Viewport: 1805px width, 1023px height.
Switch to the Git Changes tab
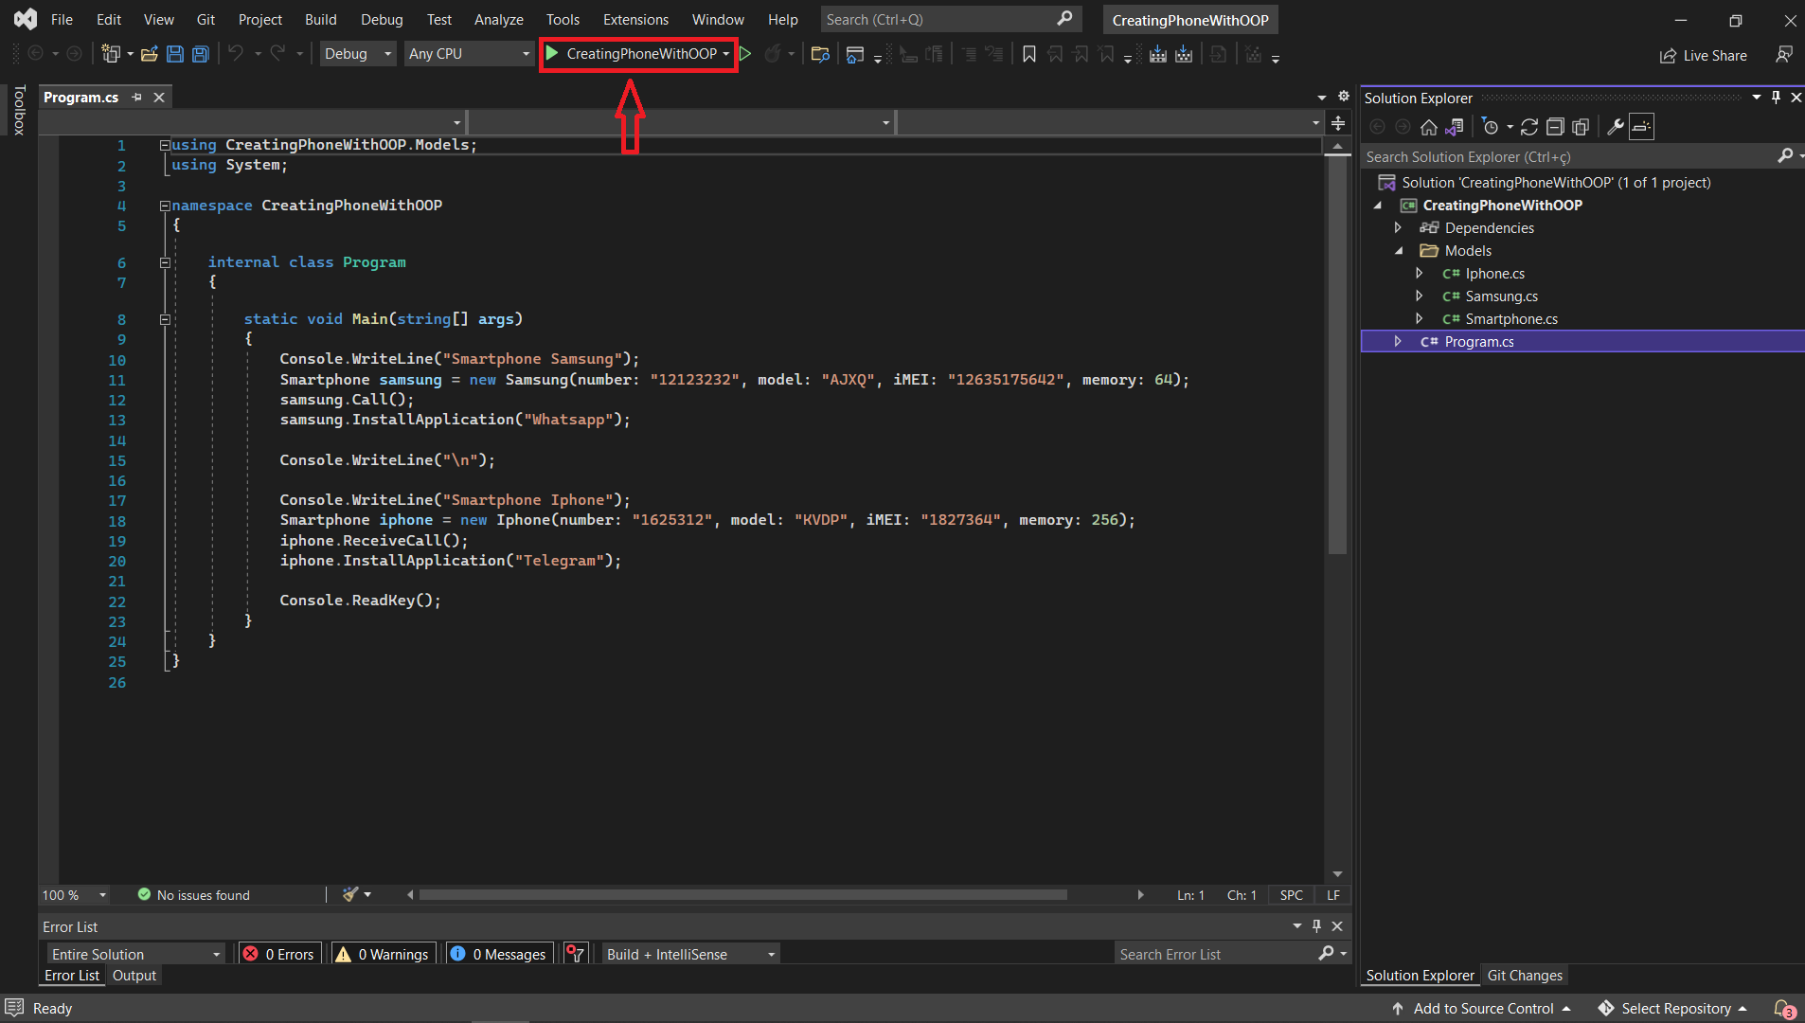pyautogui.click(x=1525, y=975)
